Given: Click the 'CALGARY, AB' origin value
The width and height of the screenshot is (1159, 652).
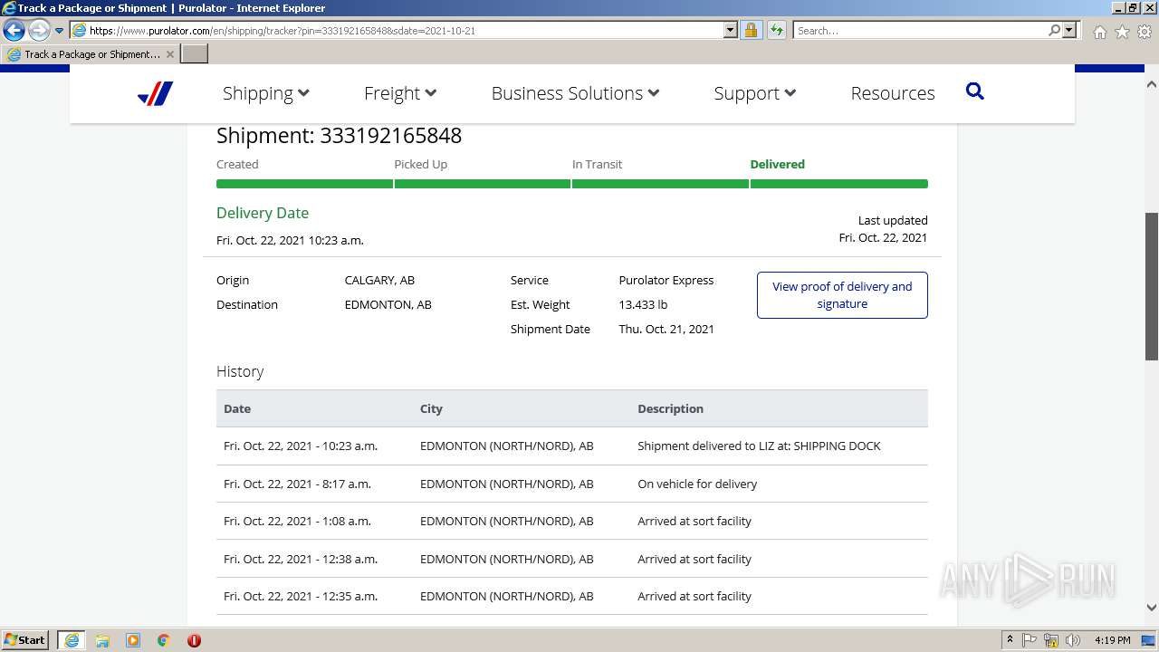Looking at the screenshot, I should click(x=379, y=280).
